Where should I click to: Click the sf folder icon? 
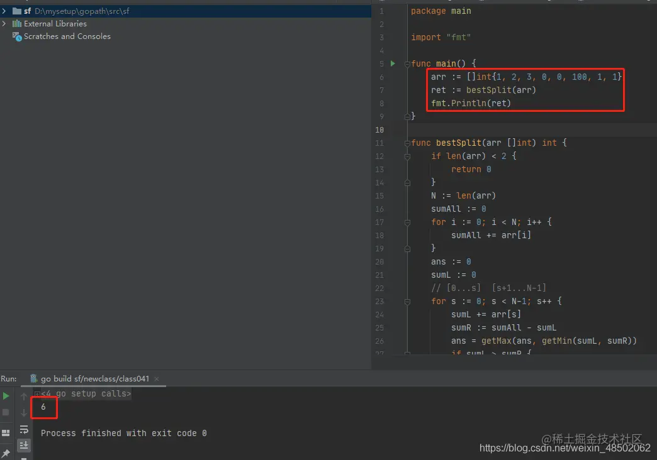tap(17, 11)
